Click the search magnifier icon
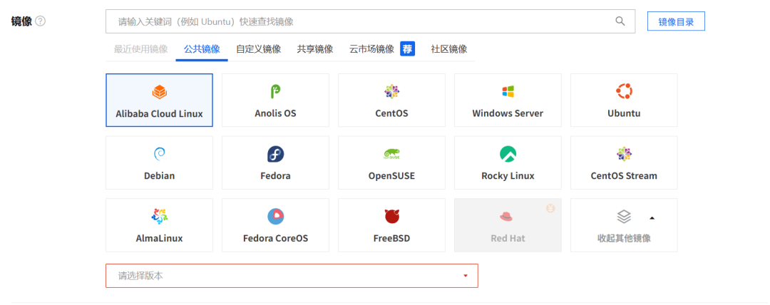Viewport: 770px width, 305px height. [x=620, y=21]
